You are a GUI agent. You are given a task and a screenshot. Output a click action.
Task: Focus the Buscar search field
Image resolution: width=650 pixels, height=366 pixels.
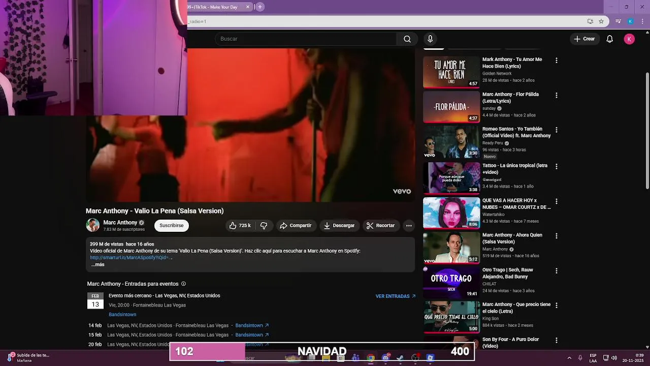pyautogui.click(x=305, y=39)
